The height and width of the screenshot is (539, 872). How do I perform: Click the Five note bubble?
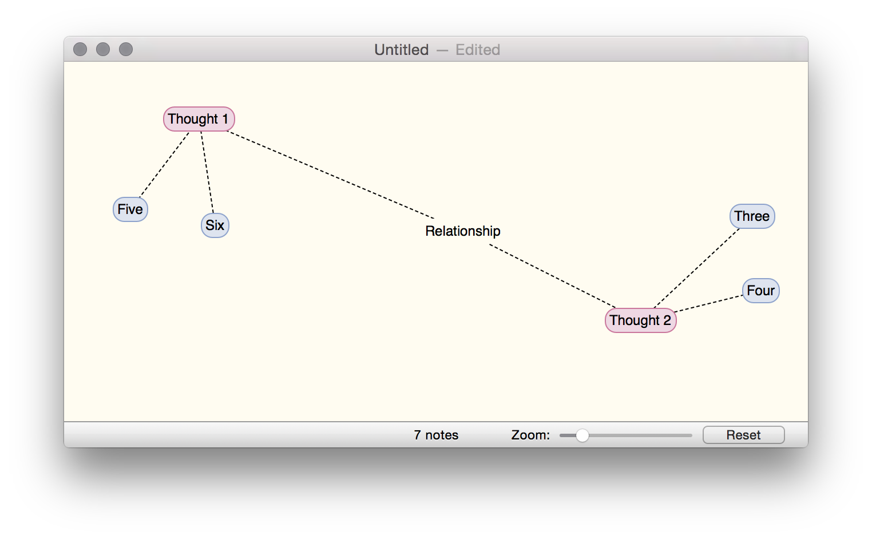coord(130,209)
